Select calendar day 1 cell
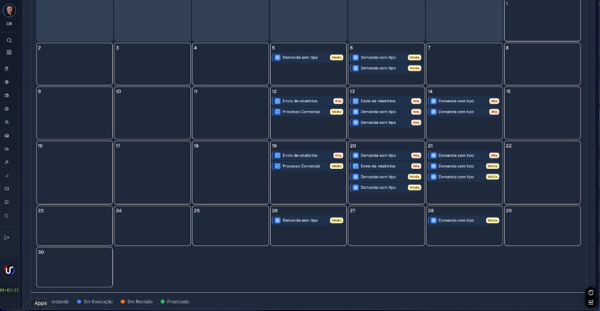Screen dimensions: 600x311 pos(542,20)
